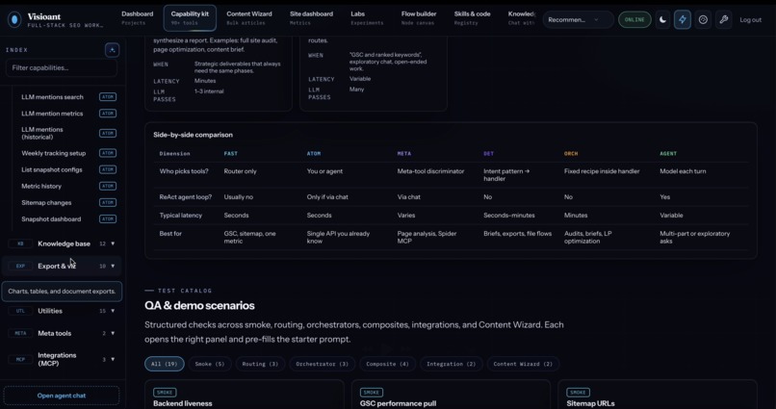Expand the Knowledge base section arrow
The height and width of the screenshot is (409, 776).
tap(113, 243)
